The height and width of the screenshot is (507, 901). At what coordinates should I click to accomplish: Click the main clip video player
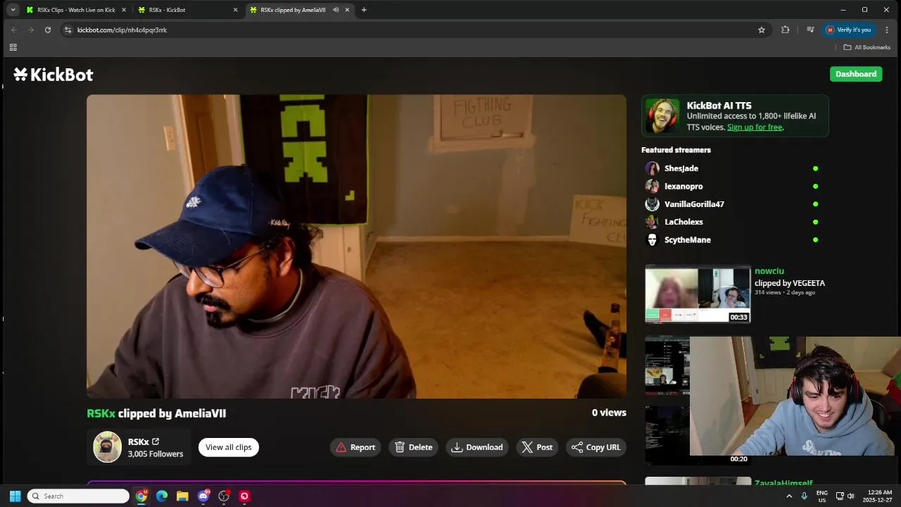356,246
